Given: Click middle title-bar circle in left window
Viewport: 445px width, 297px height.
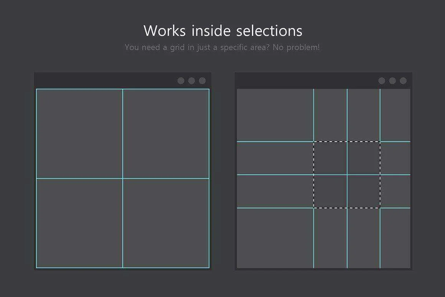Looking at the screenshot, I should [x=191, y=81].
